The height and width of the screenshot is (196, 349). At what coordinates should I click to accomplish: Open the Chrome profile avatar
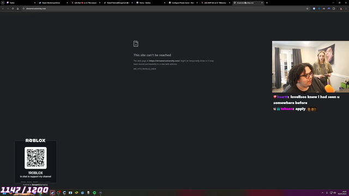click(341, 9)
